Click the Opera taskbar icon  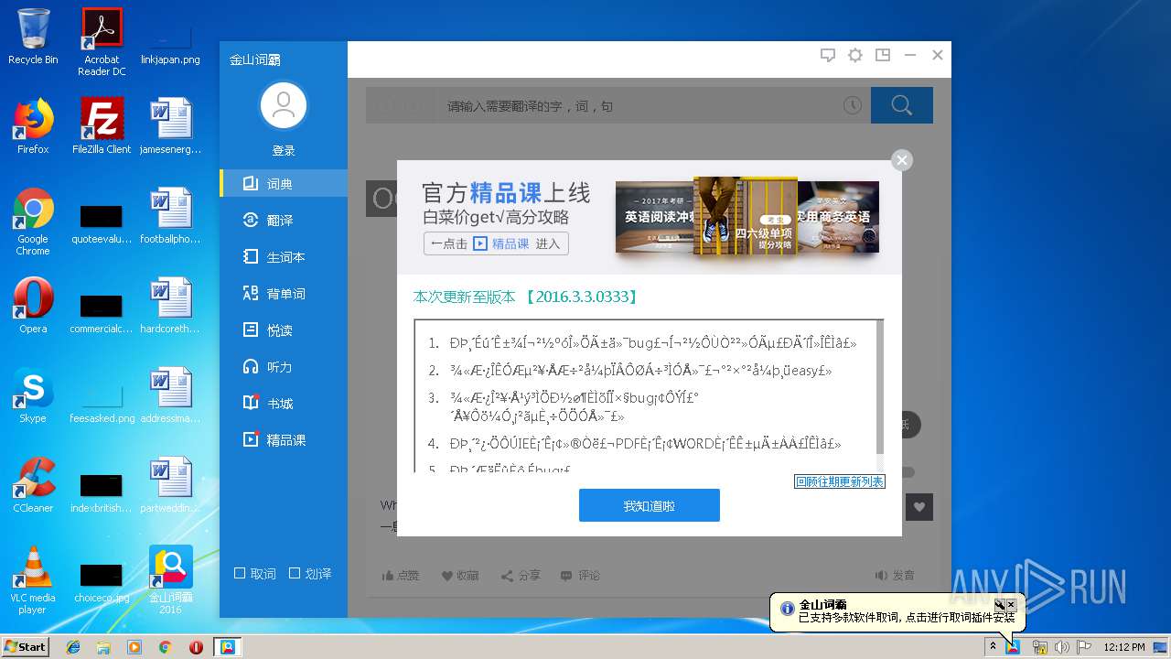pyautogui.click(x=196, y=646)
